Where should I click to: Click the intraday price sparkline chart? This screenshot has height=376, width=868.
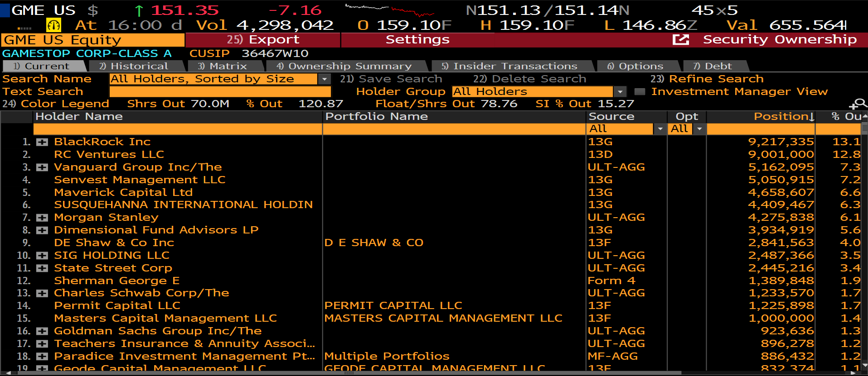pos(390,10)
